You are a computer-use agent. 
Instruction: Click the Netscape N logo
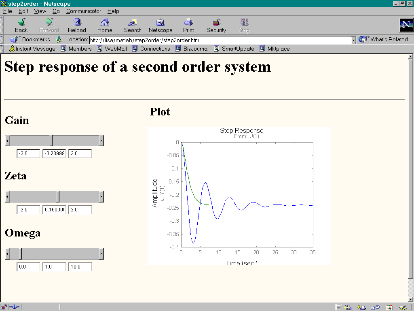(x=406, y=25)
